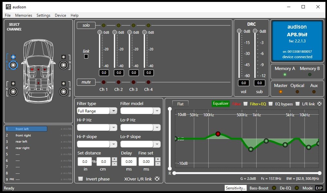Image resolution: width=327 pixels, height=193 pixels.
Task: Toggle the EXP mode indicator
Action: pyautogui.click(x=319, y=188)
